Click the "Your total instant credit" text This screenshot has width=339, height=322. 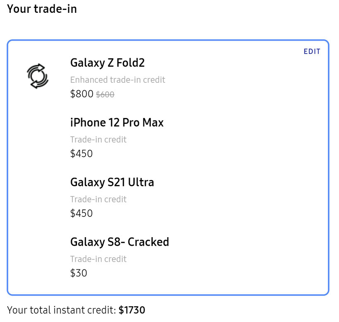(x=62, y=310)
